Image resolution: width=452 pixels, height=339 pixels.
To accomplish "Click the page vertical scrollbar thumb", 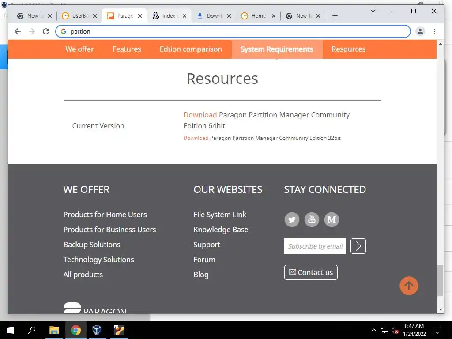I will pyautogui.click(x=440, y=281).
